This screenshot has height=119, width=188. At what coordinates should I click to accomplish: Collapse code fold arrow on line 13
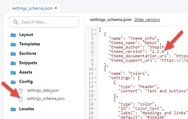pos(96,82)
